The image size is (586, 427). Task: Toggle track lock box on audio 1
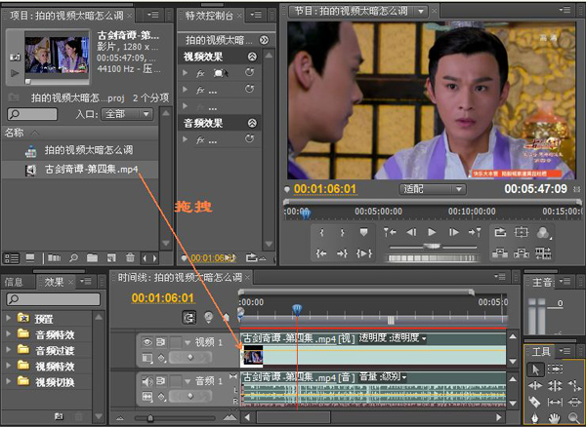[175, 381]
